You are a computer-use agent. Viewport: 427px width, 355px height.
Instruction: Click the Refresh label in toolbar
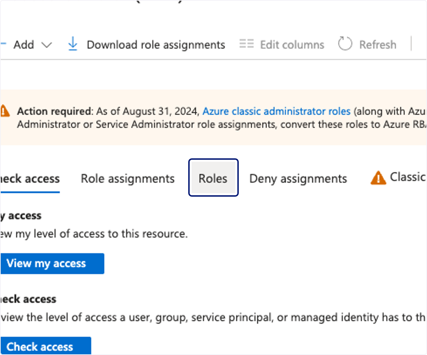click(x=378, y=45)
